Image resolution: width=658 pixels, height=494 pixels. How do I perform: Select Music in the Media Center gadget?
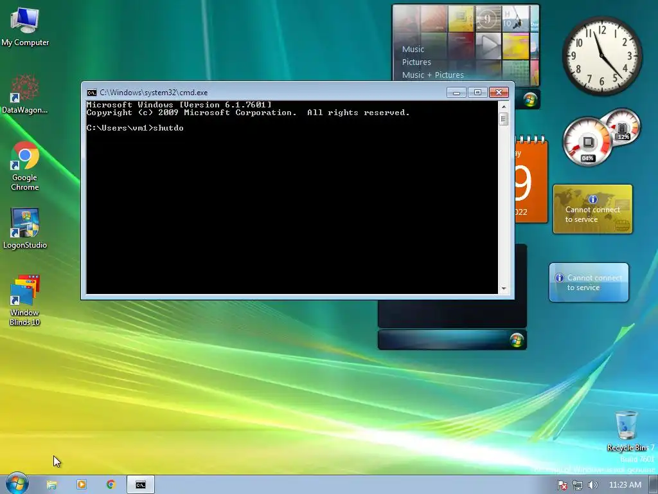coord(413,49)
